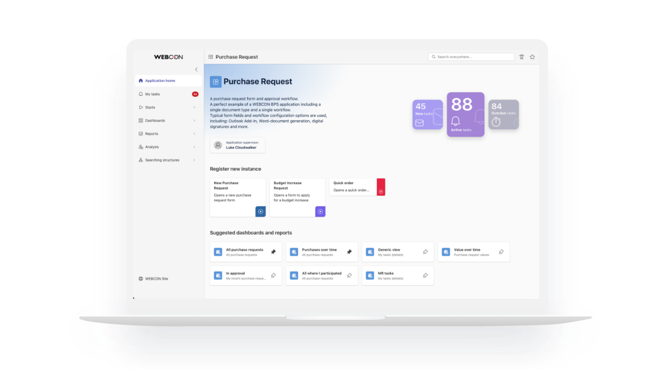Click the start icon on New Purchase Request
Screen dimensions: 671x369
(261, 211)
